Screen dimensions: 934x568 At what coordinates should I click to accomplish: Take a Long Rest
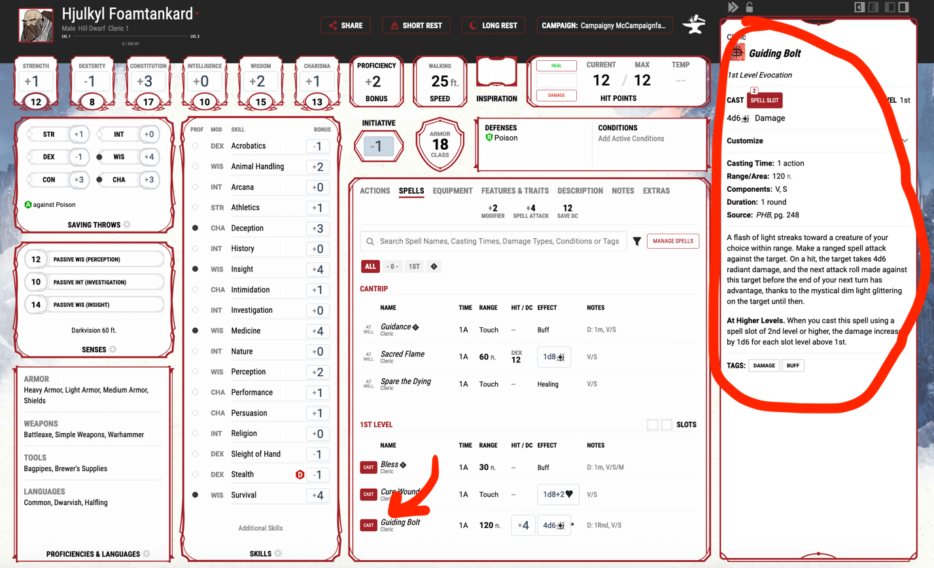(493, 26)
